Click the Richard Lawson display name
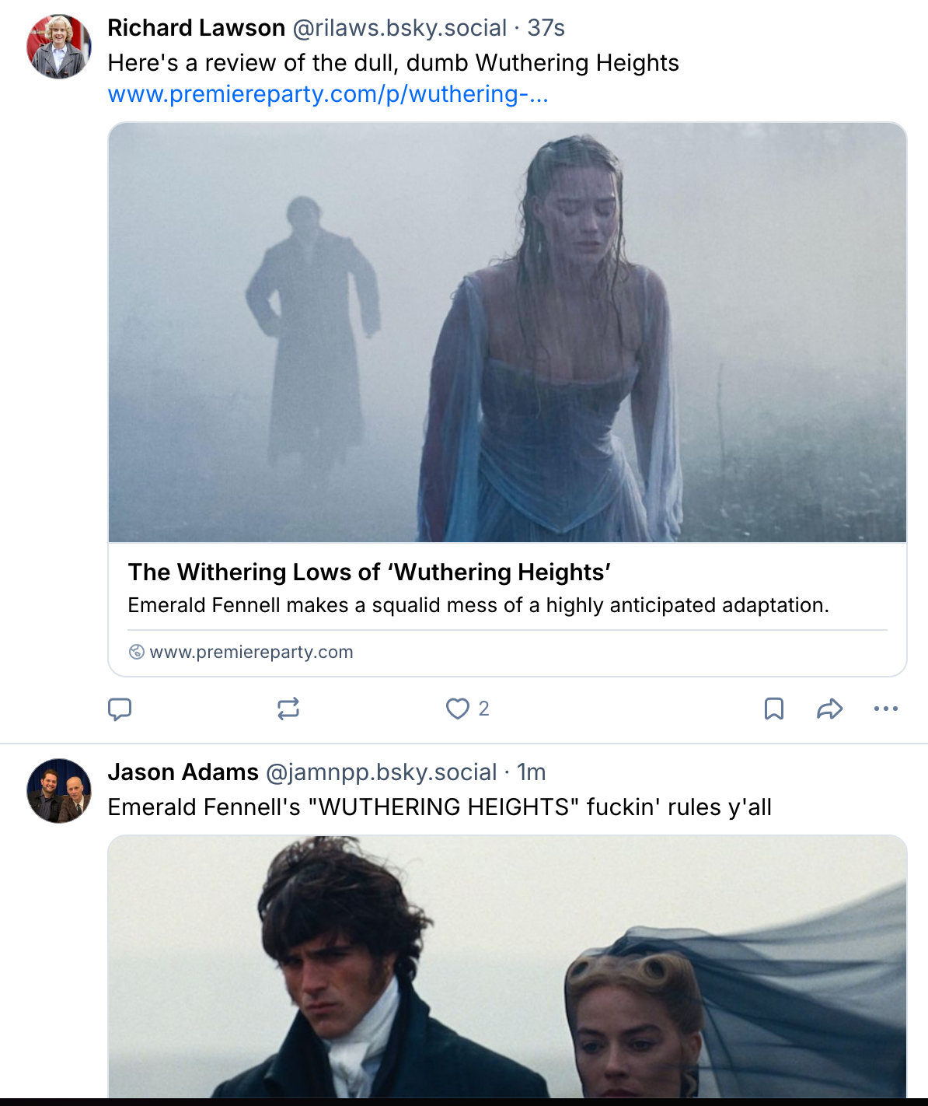The height and width of the screenshot is (1106, 928). click(x=196, y=28)
